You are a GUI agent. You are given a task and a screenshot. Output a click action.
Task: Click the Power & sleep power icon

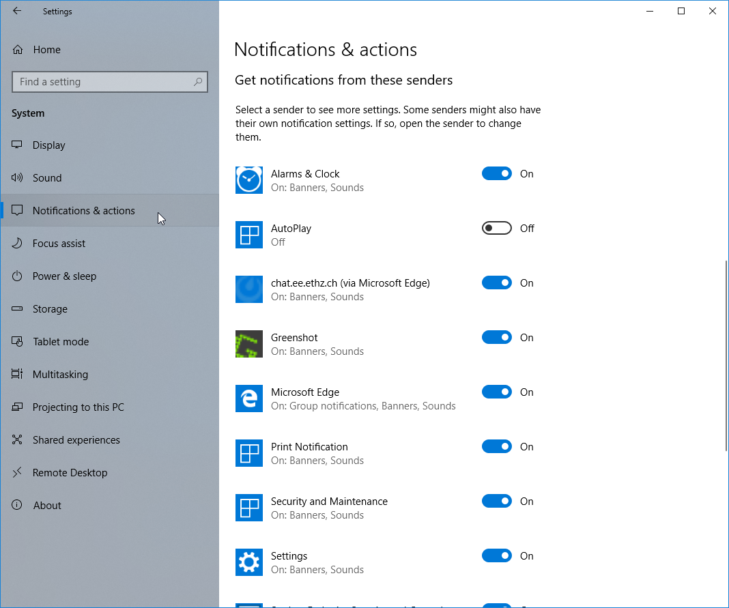point(17,276)
